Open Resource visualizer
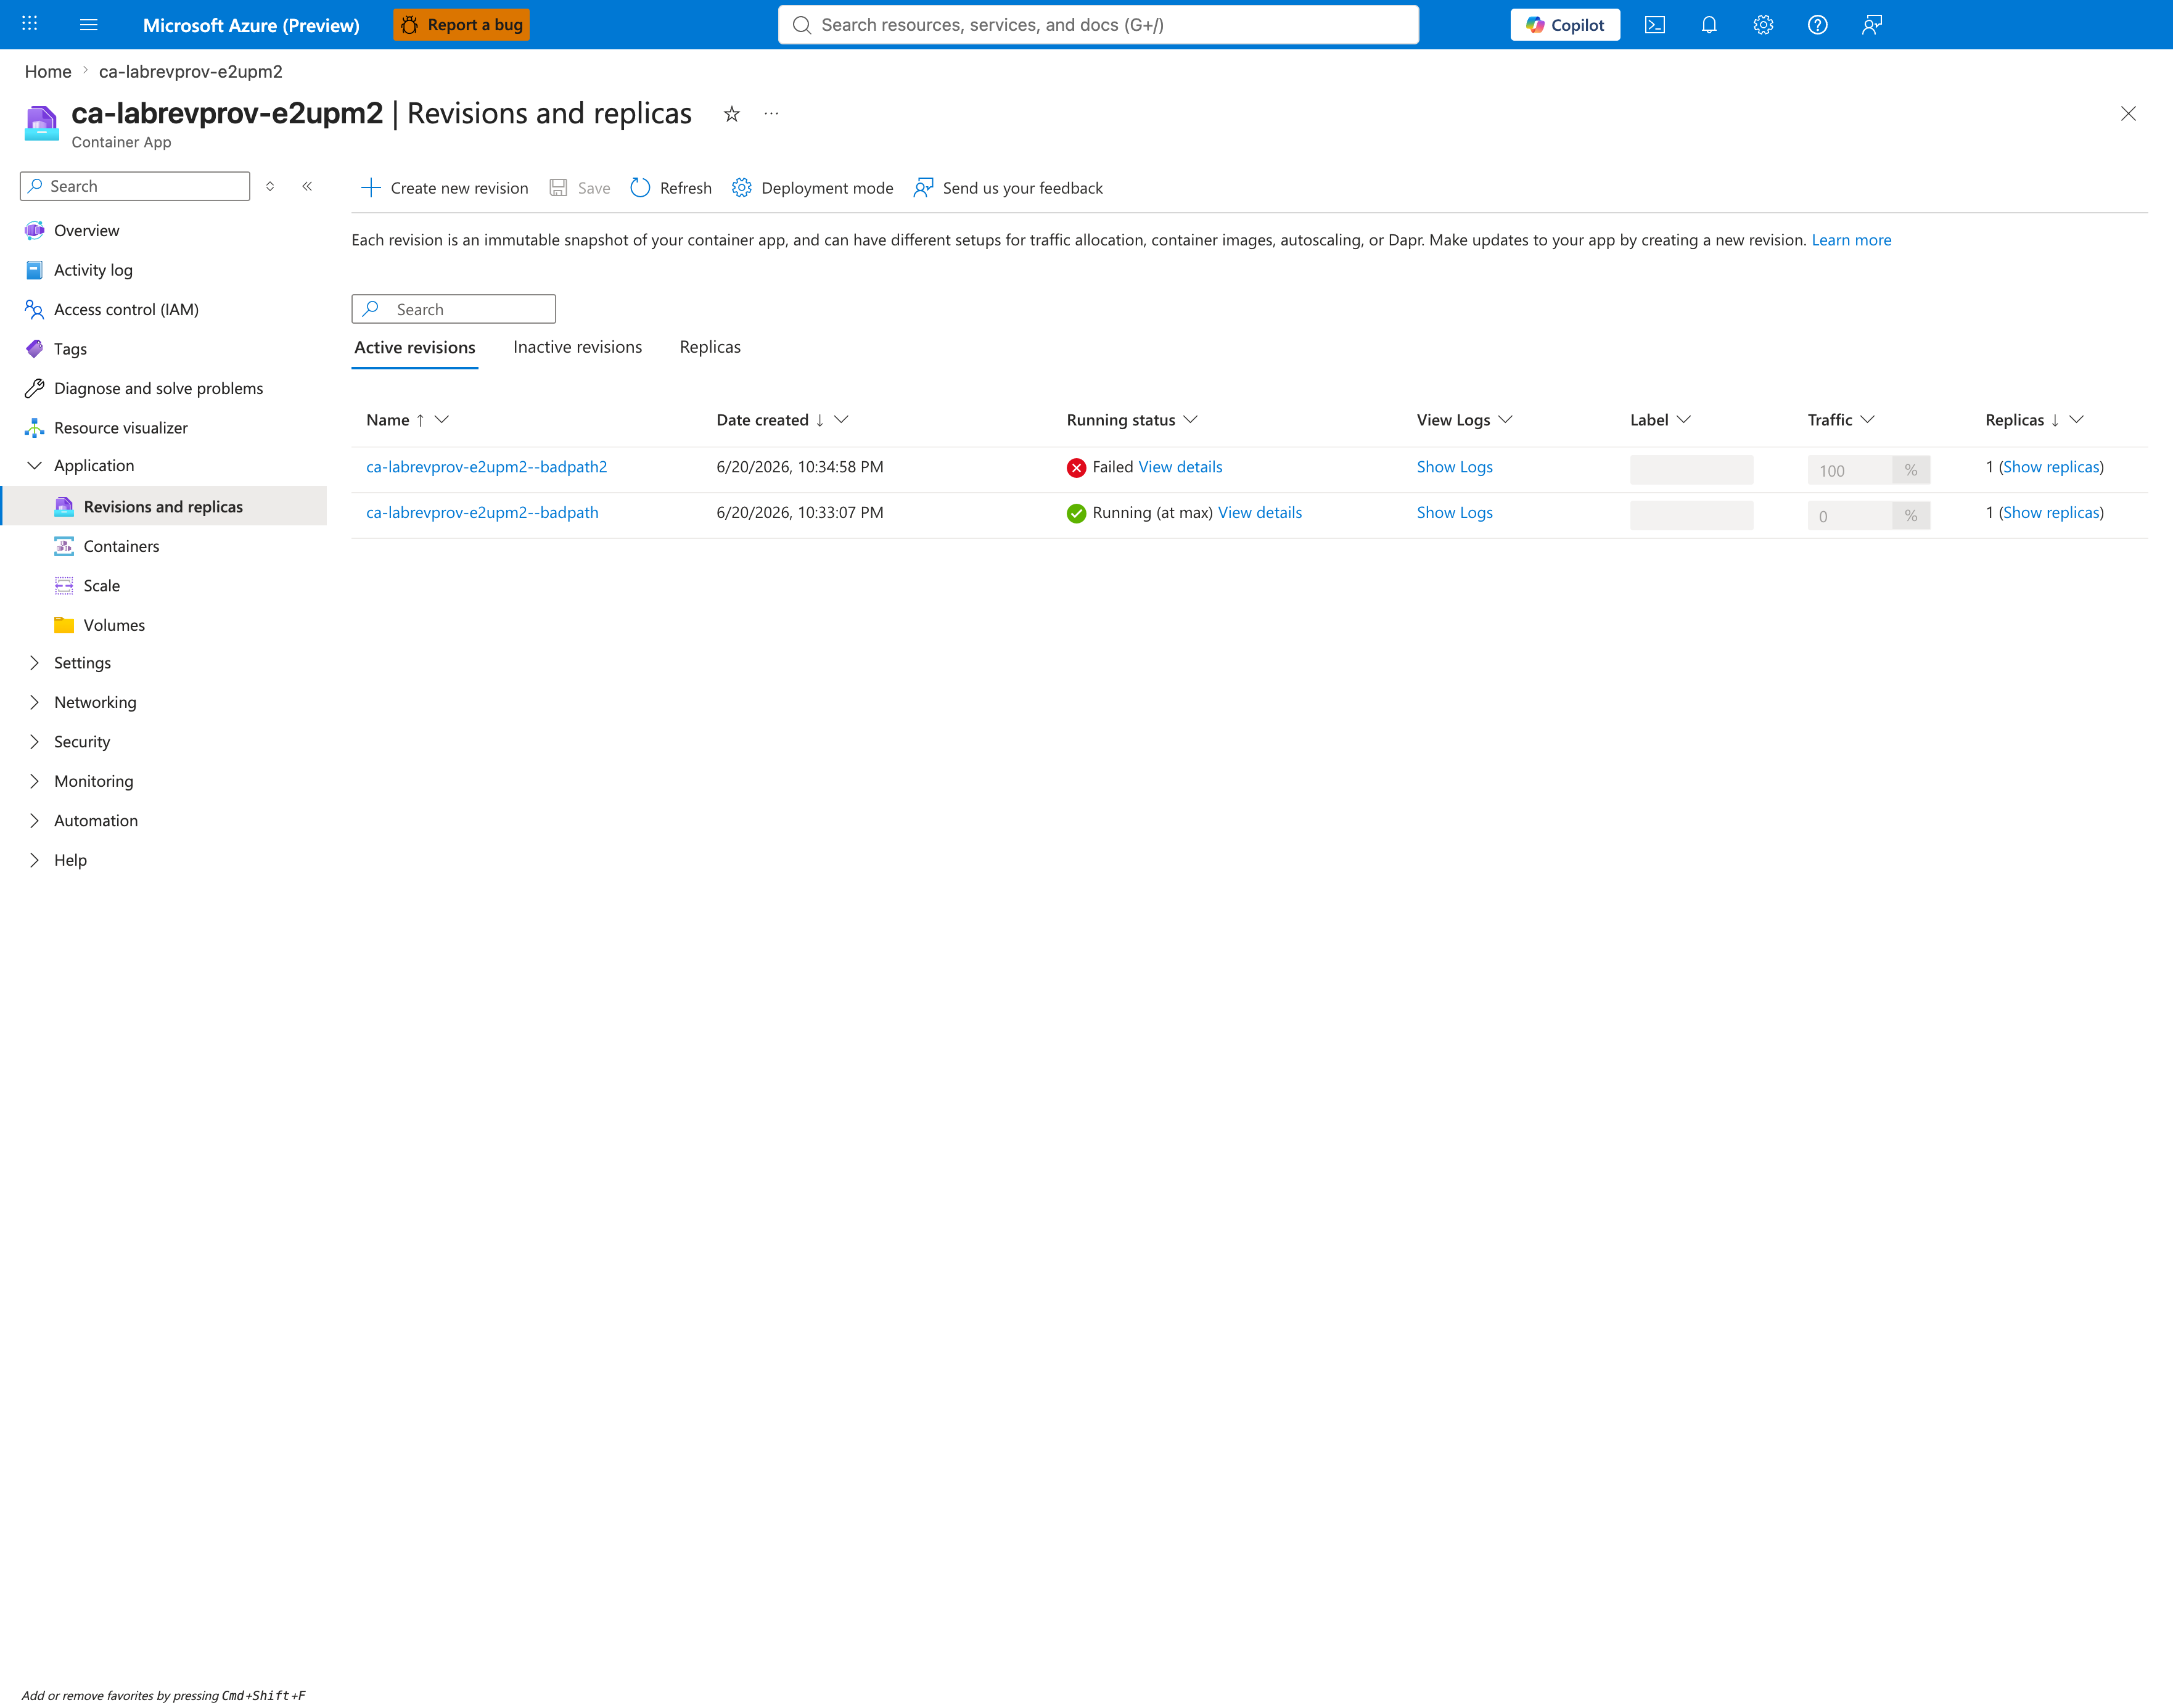Image resolution: width=2173 pixels, height=1708 pixels. coord(120,428)
